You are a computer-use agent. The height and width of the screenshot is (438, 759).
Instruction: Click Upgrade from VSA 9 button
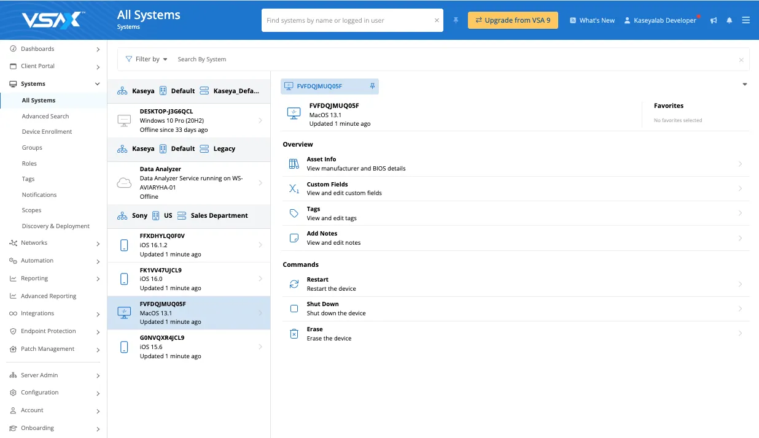coord(513,20)
